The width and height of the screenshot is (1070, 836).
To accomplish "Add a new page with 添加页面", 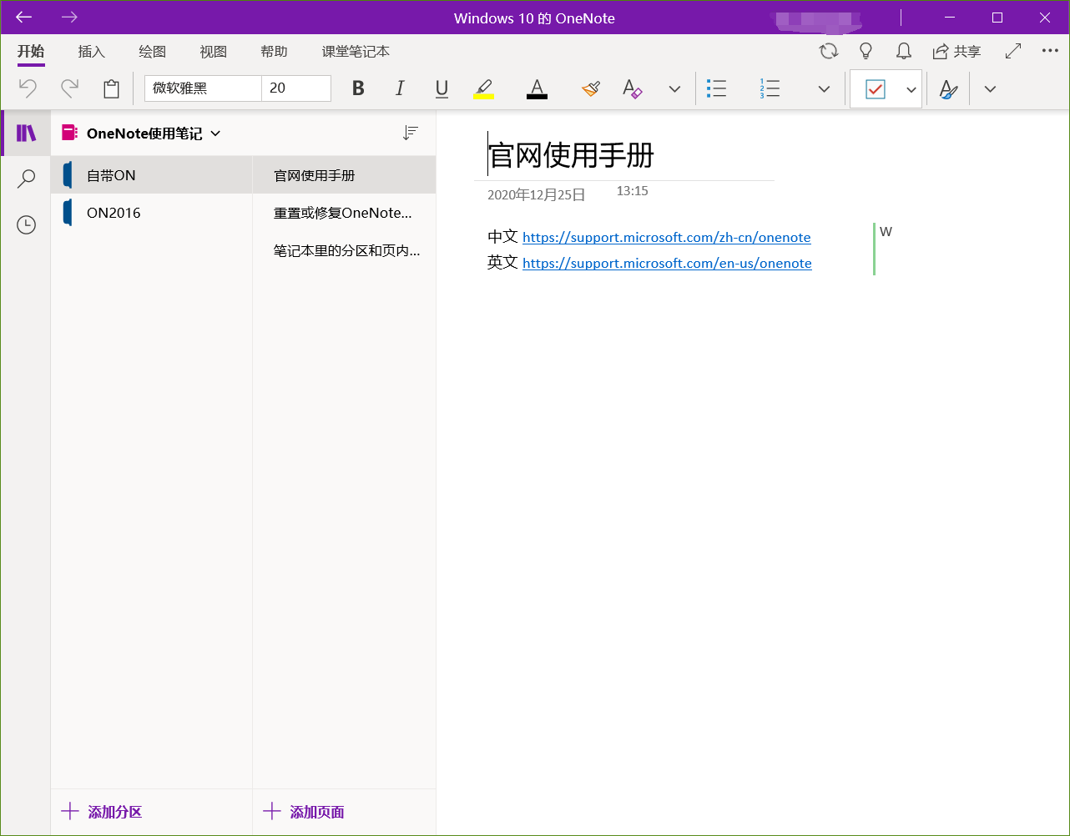I will [x=304, y=812].
